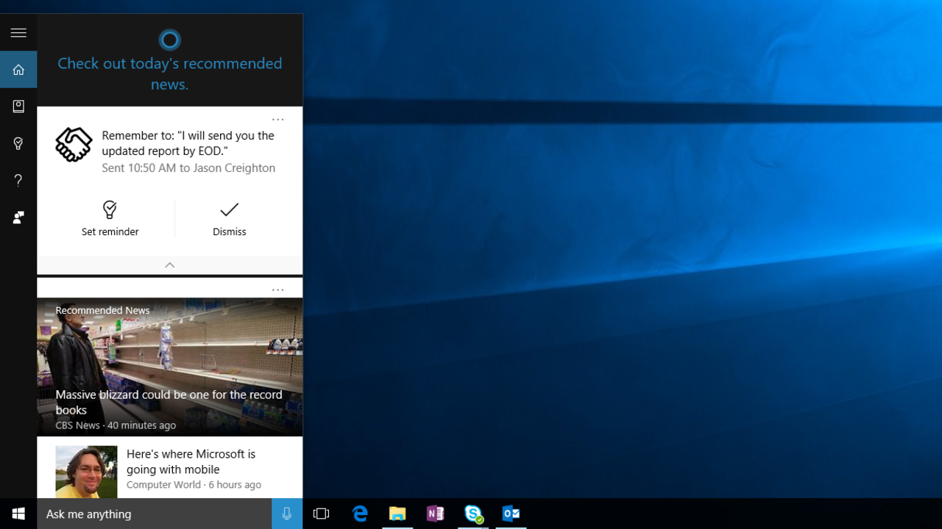Click the Computer World article thumbnail
The height and width of the screenshot is (529, 942).
[86, 471]
